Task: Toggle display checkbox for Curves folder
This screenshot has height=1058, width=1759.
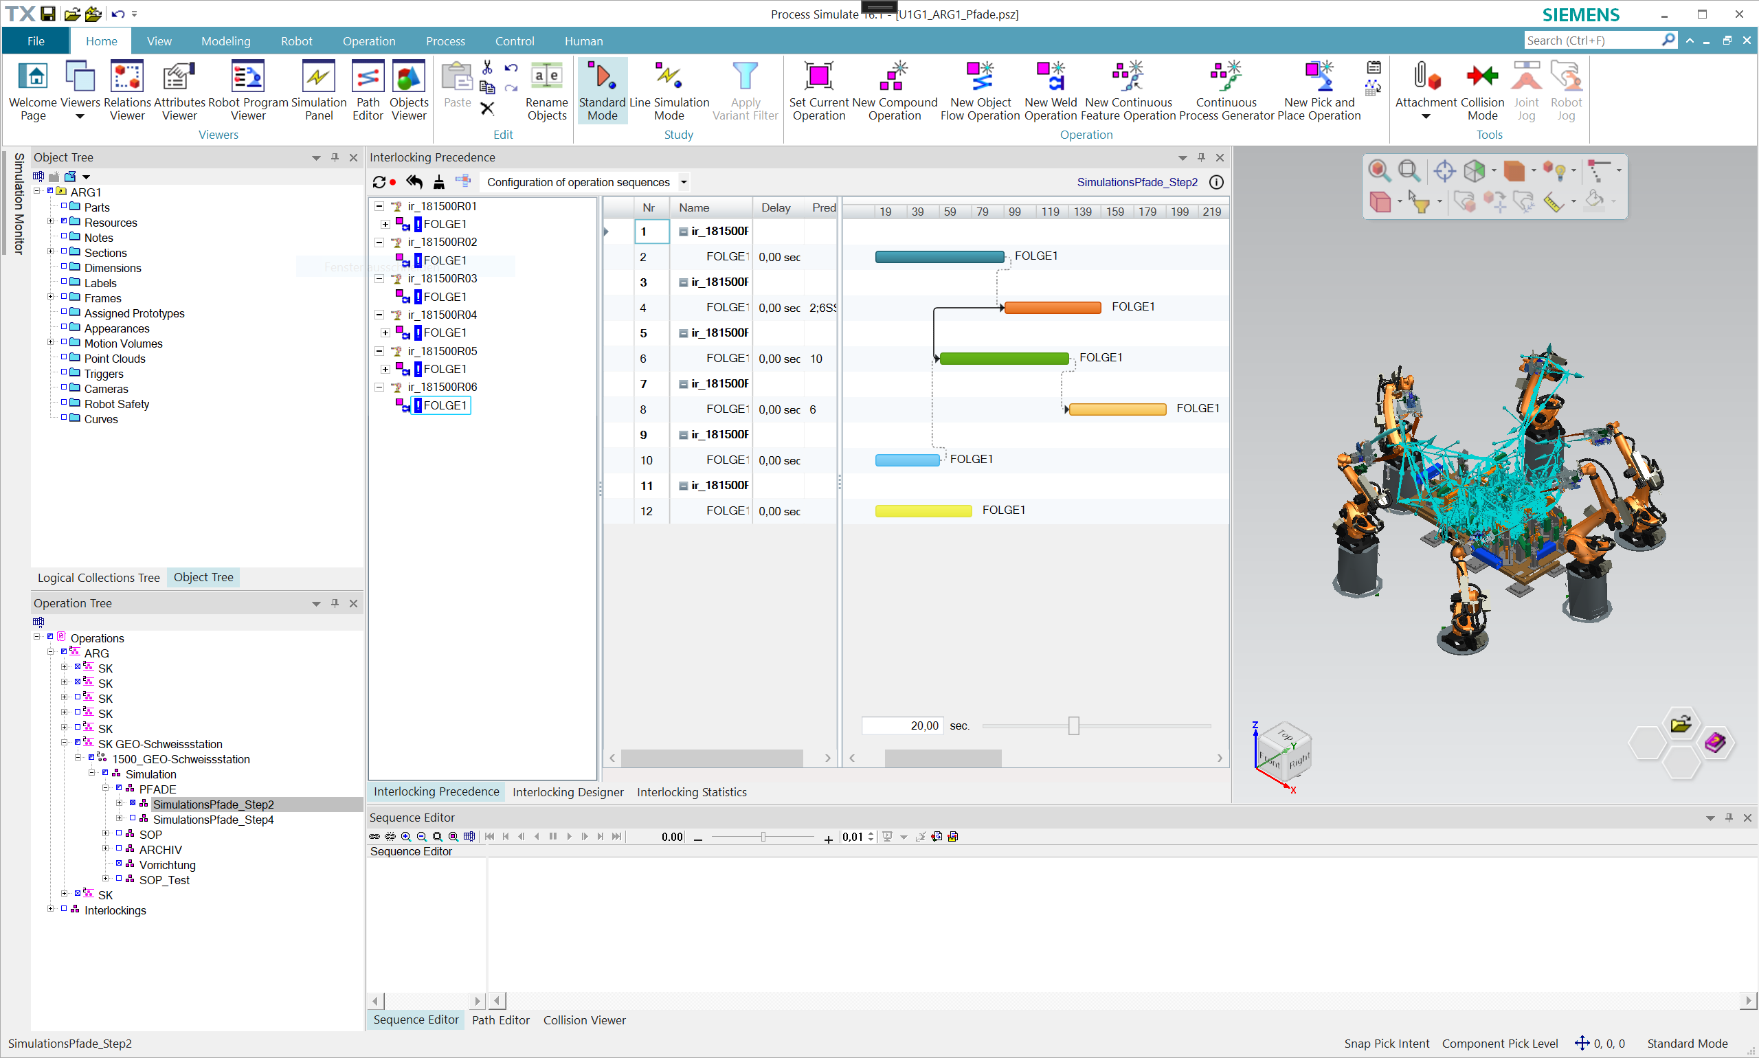Action: pyautogui.click(x=64, y=417)
